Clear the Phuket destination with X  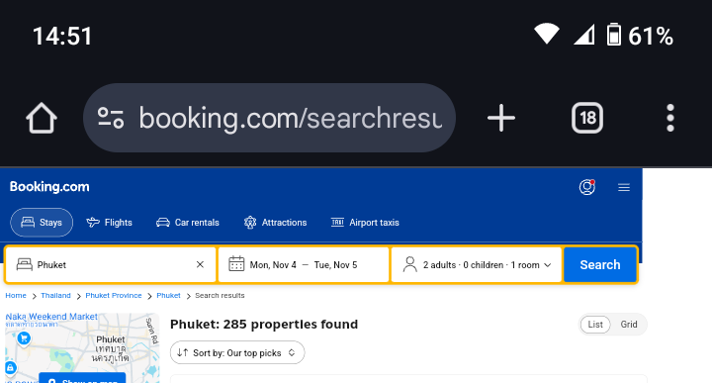pyautogui.click(x=200, y=264)
